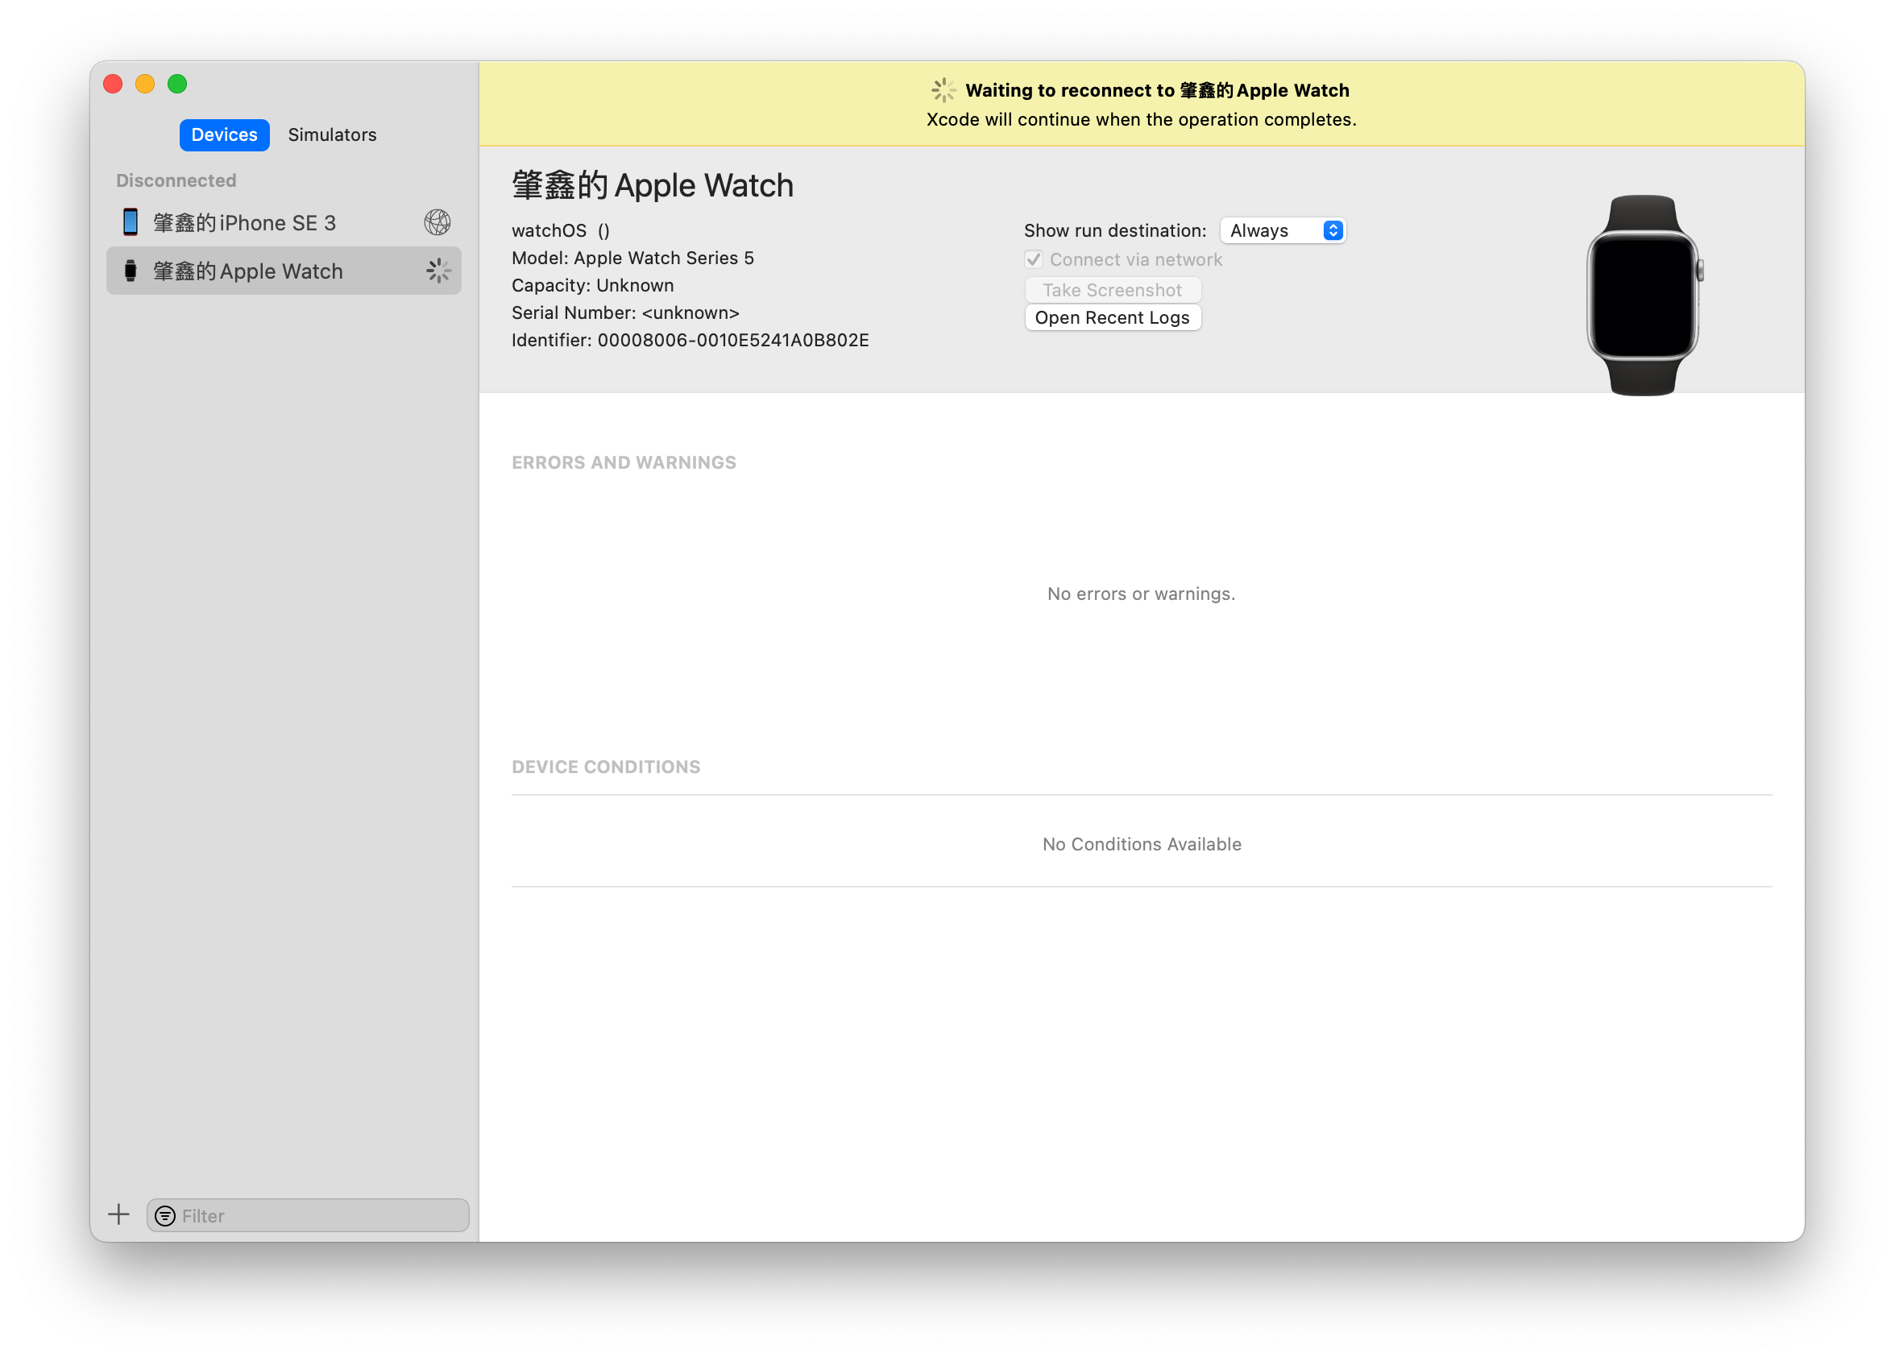The width and height of the screenshot is (1895, 1361).
Task: Click the filter icon in search field
Action: coord(165,1216)
